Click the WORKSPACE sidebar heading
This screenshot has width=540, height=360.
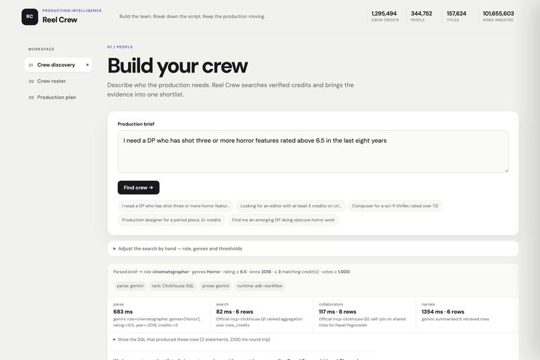[x=41, y=49]
